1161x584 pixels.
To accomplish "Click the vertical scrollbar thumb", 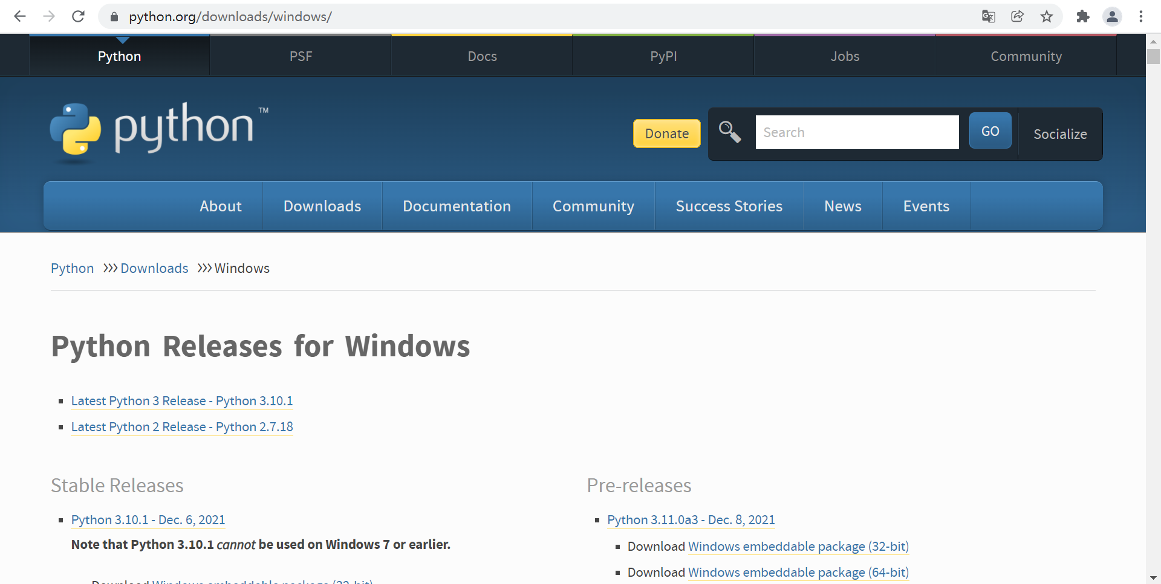I will coord(1153,56).
